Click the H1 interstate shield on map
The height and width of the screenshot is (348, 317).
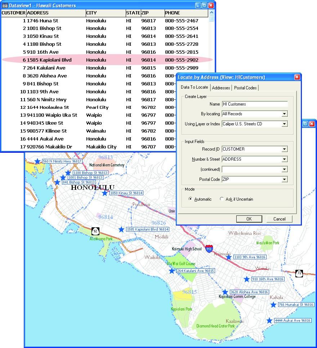[209, 249]
